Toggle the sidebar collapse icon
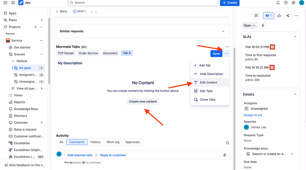The width and height of the screenshot is (306, 170). 5,3
